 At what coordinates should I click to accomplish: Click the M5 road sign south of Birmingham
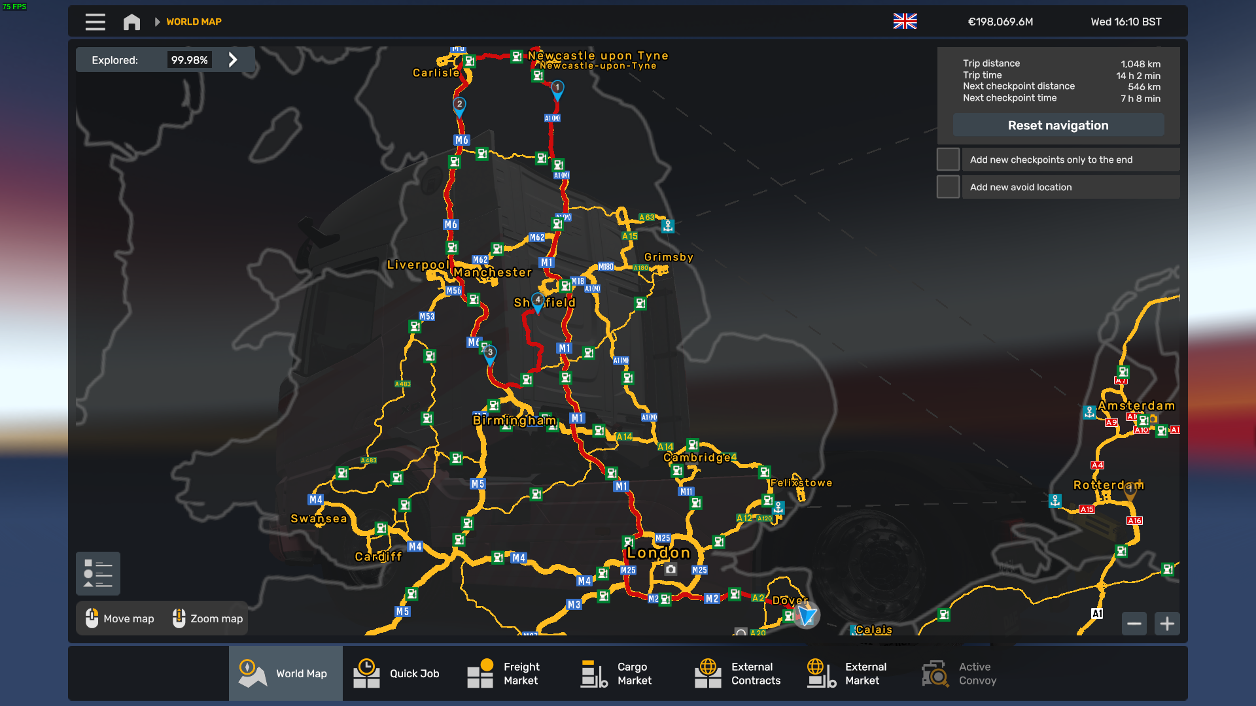(x=478, y=484)
